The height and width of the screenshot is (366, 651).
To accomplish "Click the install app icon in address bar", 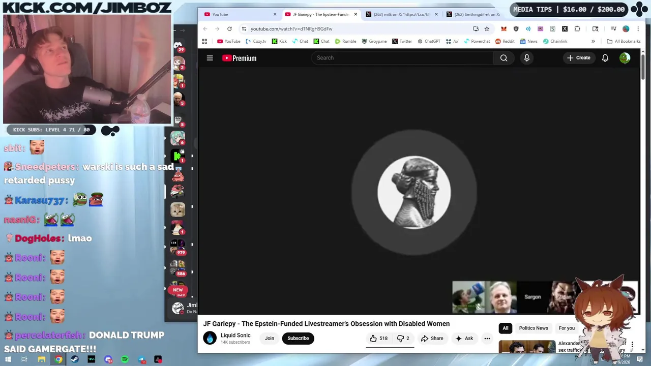I will 476,29.
